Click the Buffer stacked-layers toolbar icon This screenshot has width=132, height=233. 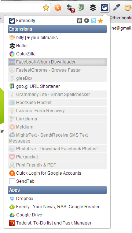coord(93,7)
